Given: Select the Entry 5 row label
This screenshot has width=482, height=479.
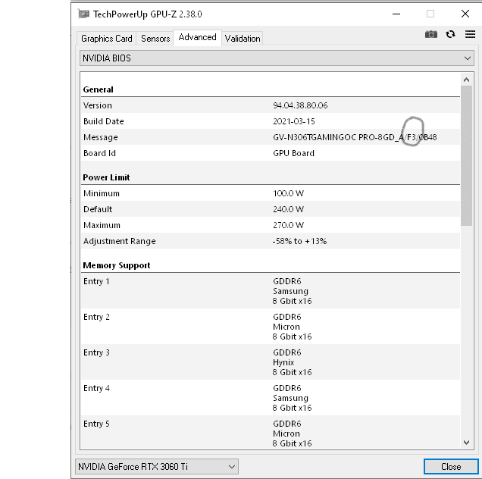Looking at the screenshot, I should [x=96, y=424].
